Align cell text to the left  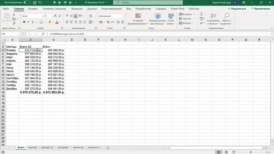(x=67, y=22)
